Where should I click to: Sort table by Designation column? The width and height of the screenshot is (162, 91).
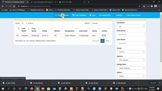coord(71,30)
